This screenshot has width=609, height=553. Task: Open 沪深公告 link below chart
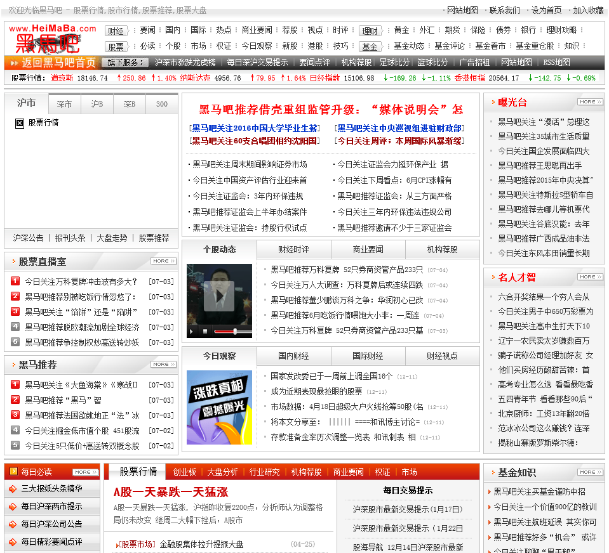point(28,238)
